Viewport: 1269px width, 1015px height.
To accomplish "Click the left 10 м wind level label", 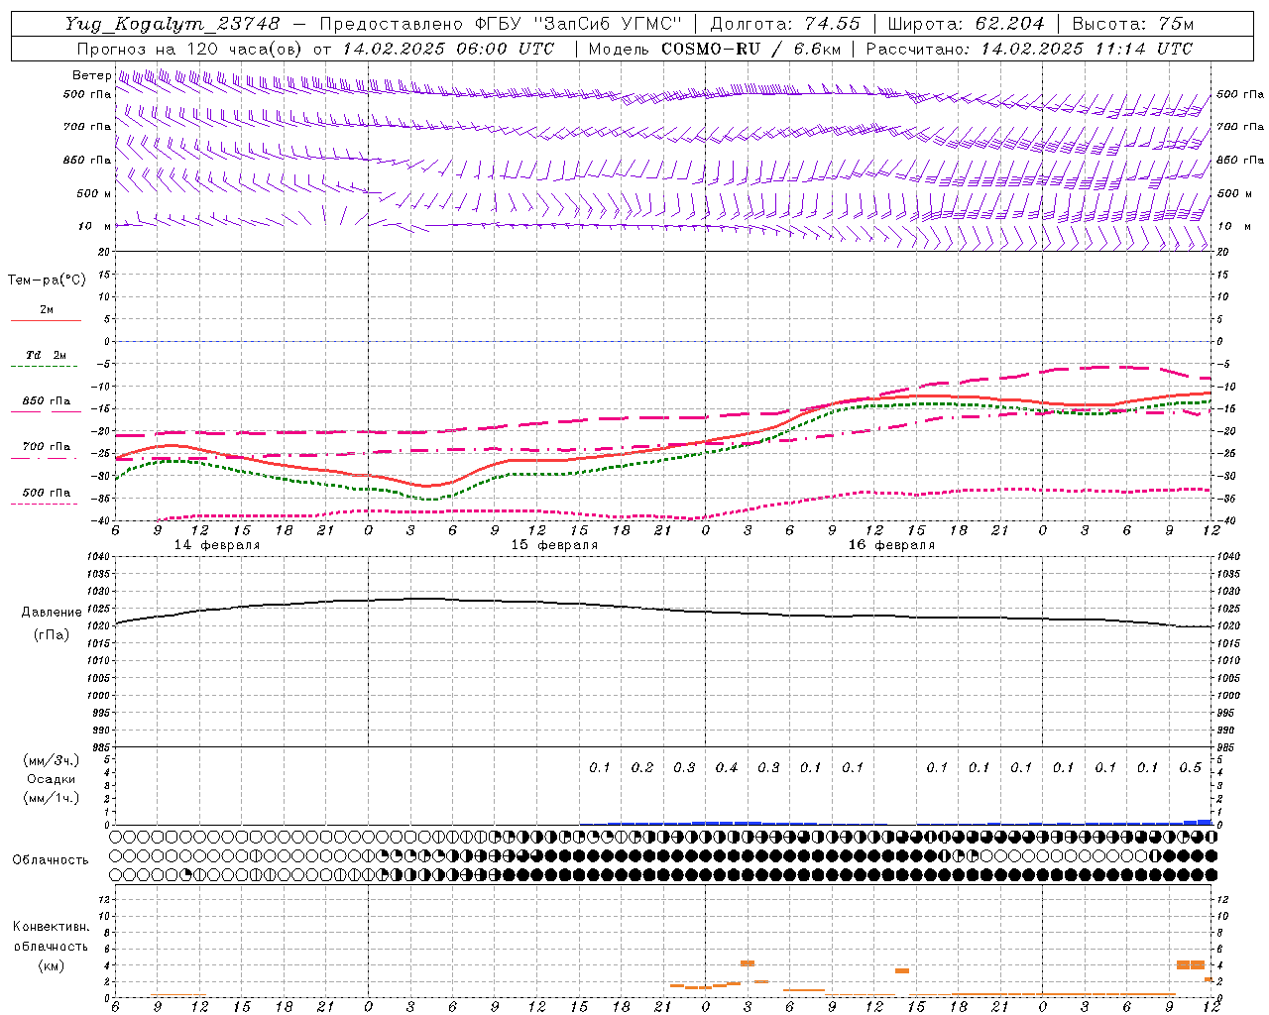I will (x=94, y=226).
